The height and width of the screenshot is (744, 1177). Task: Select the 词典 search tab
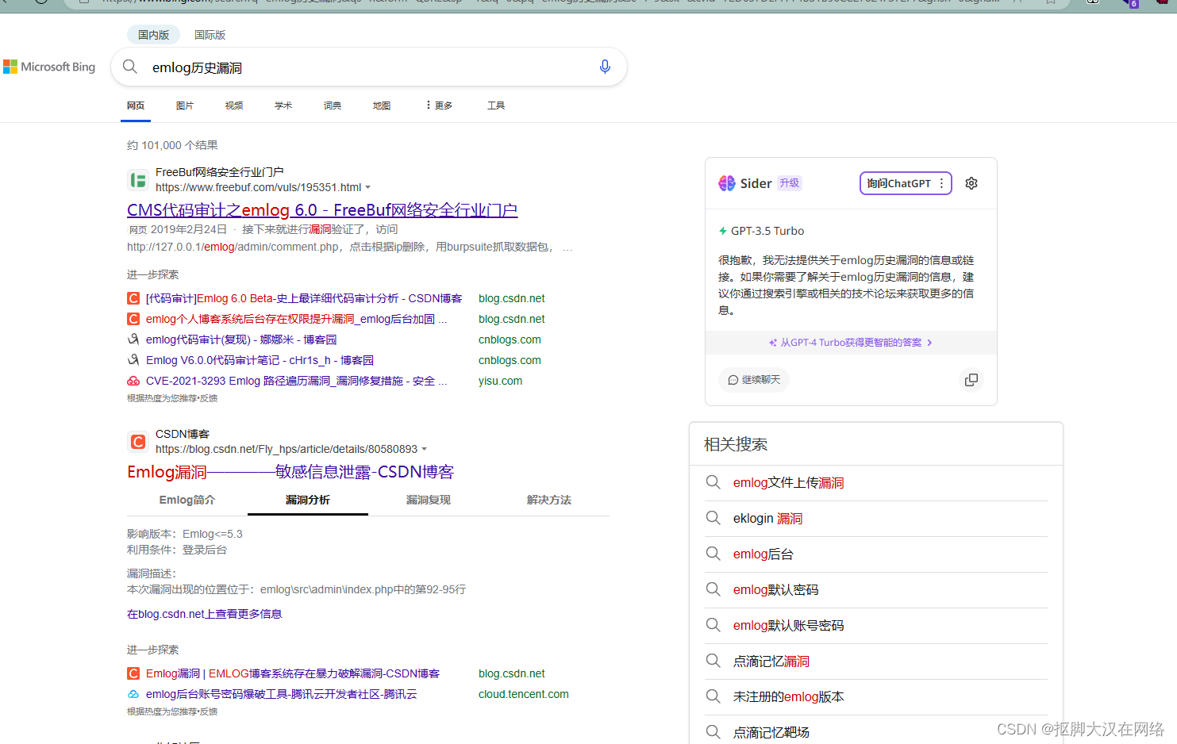[x=333, y=105]
